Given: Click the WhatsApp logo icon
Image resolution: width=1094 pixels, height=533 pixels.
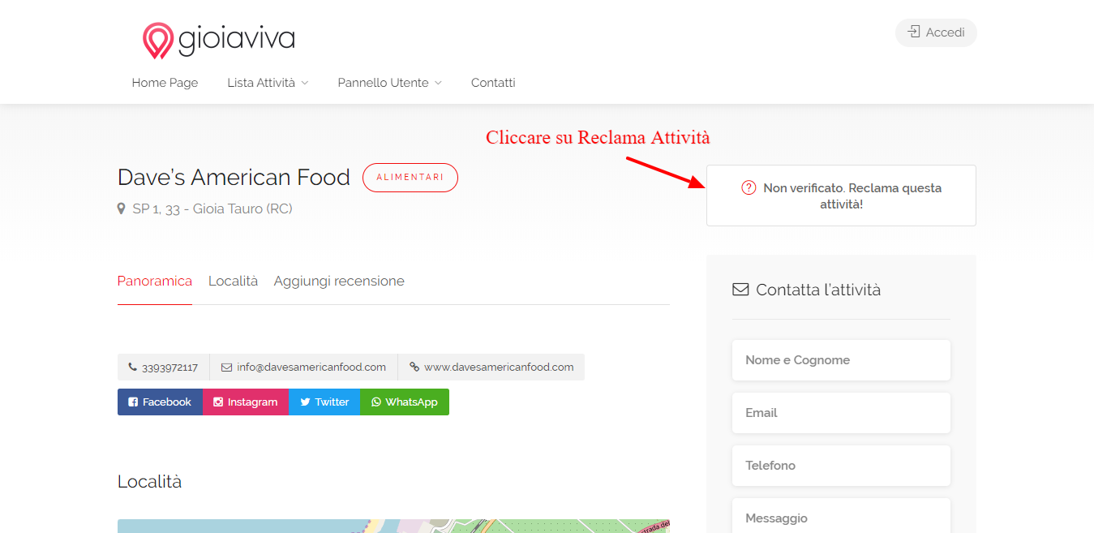Looking at the screenshot, I should (x=376, y=402).
